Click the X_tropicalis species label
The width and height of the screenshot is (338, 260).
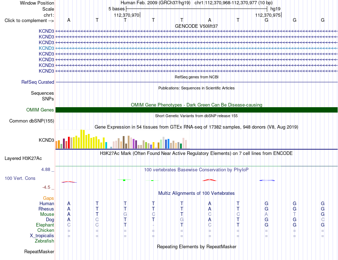[x=42, y=236]
